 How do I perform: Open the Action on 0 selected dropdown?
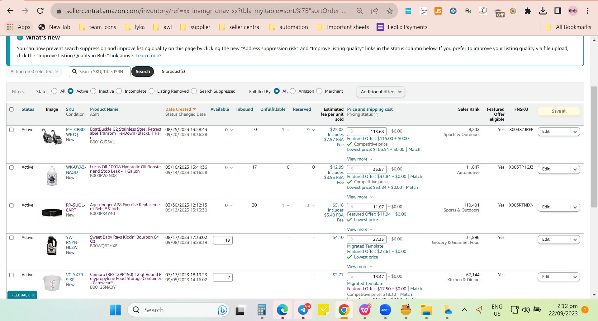pos(34,72)
